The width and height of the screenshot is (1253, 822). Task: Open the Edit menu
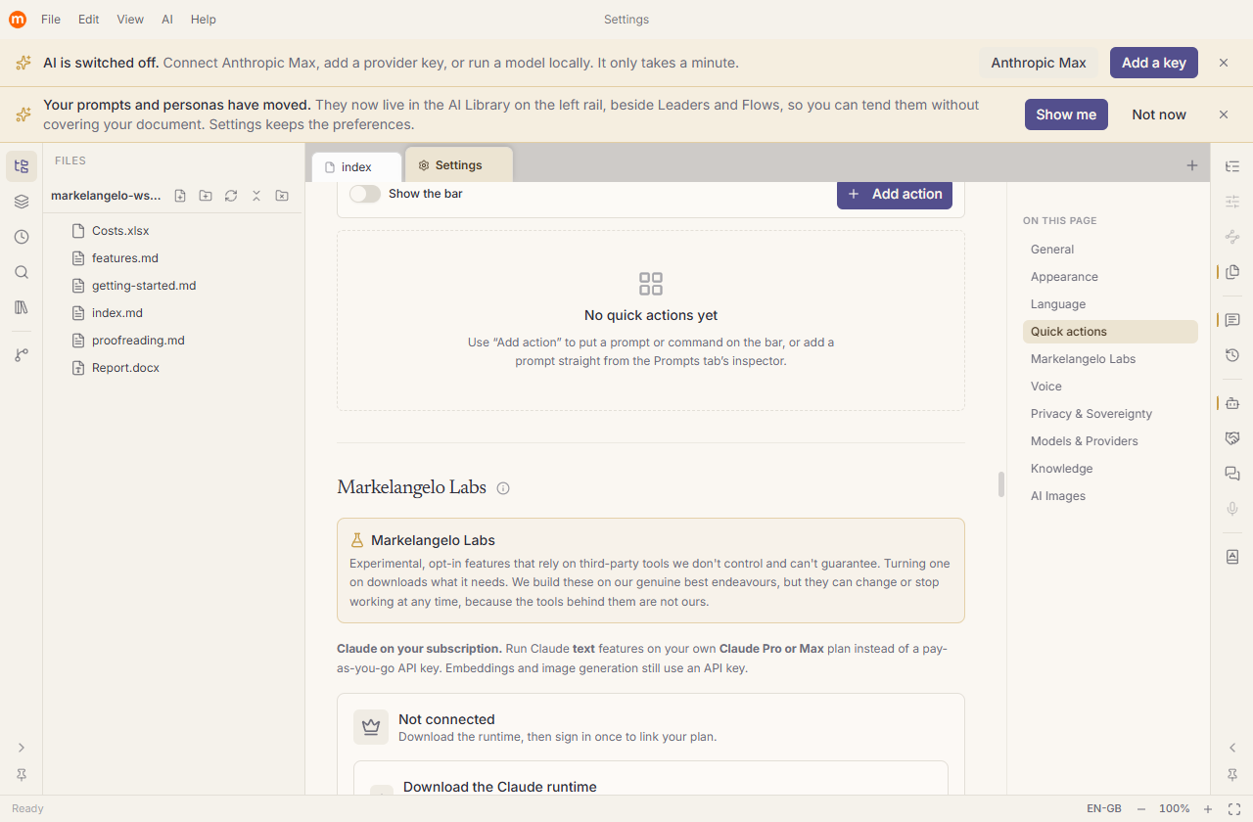click(89, 20)
